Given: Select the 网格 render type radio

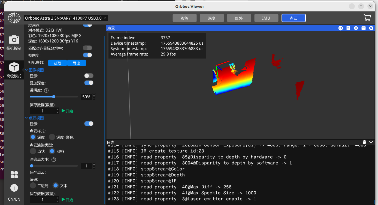Looking at the screenshot, I should tap(52, 151).
